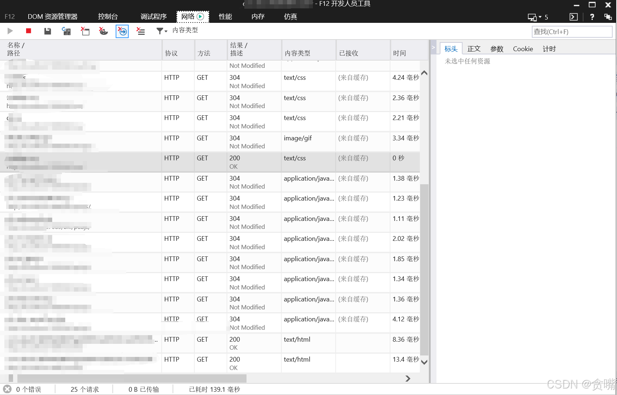Open the 参数 details tab

[497, 49]
